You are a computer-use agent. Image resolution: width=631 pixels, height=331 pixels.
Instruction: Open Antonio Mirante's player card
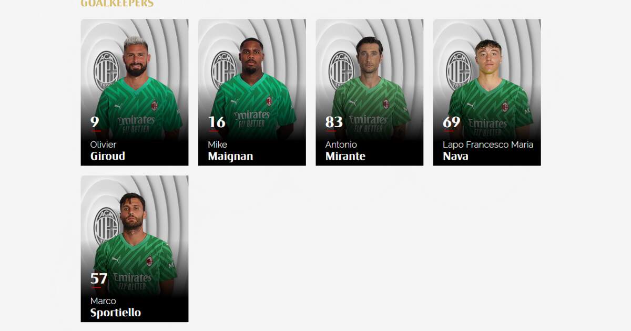click(370, 92)
